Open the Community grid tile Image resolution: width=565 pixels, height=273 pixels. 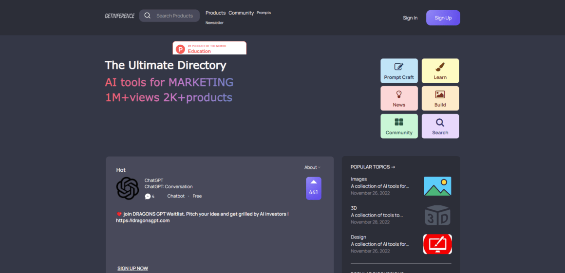coord(399,126)
